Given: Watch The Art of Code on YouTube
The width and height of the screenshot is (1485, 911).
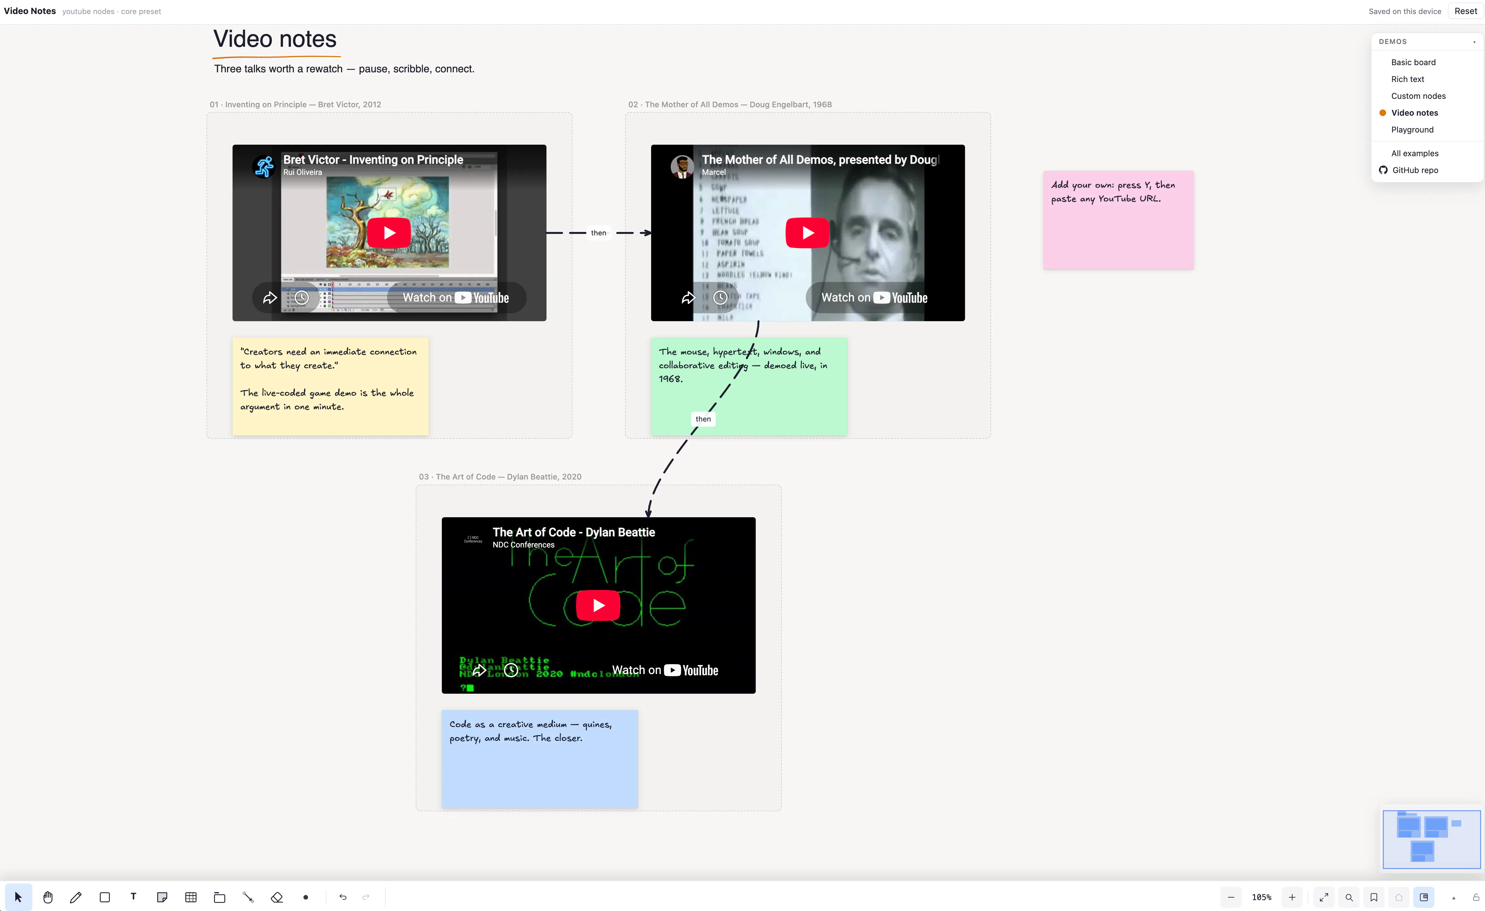Looking at the screenshot, I should coord(665,670).
